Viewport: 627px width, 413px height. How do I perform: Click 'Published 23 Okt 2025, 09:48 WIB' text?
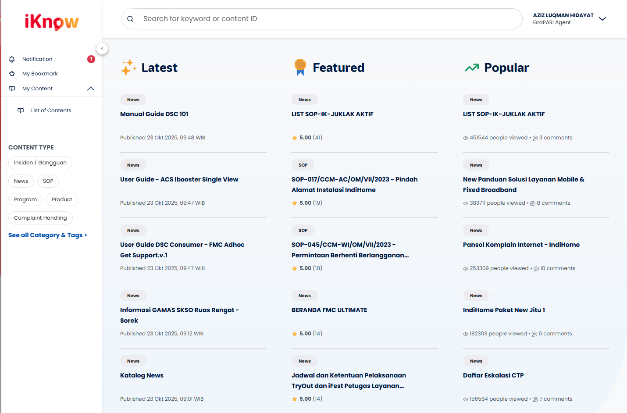pos(163,138)
